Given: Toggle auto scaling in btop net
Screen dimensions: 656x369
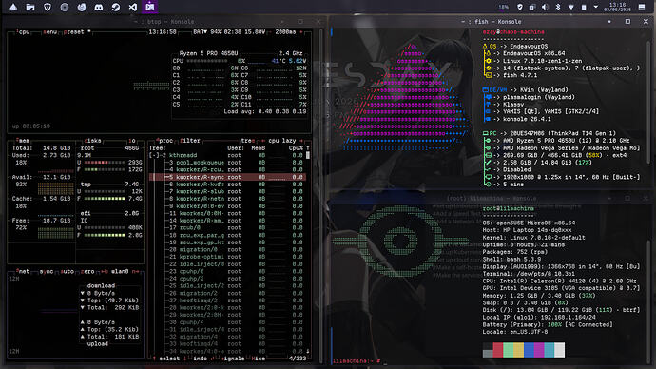Looking at the screenshot, I should coord(67,272).
